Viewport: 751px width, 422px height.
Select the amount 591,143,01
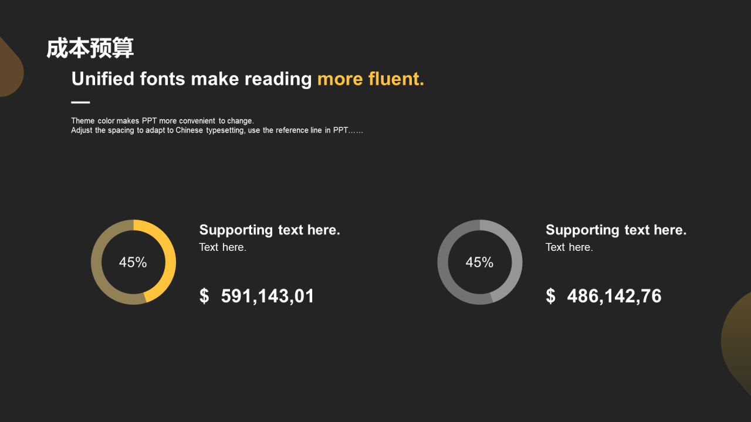point(268,296)
